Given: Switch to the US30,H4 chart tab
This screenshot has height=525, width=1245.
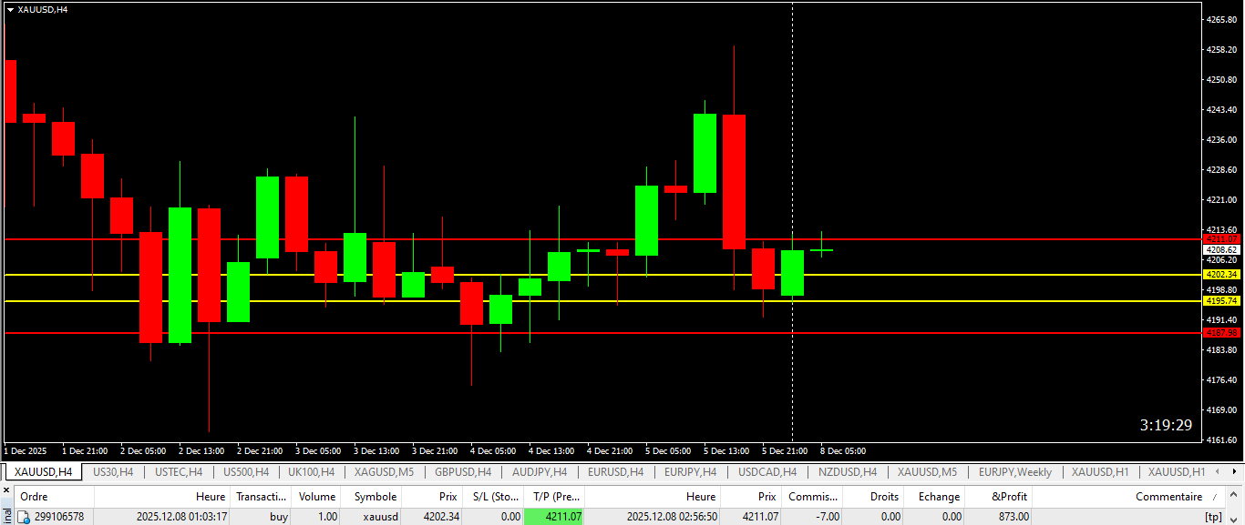Looking at the screenshot, I should pos(113,472).
